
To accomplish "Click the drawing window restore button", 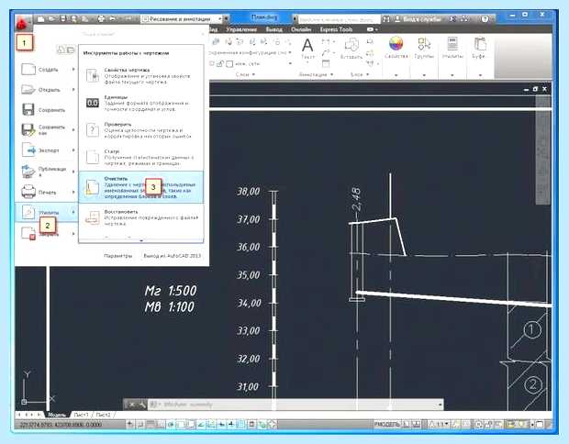I will point(535,89).
